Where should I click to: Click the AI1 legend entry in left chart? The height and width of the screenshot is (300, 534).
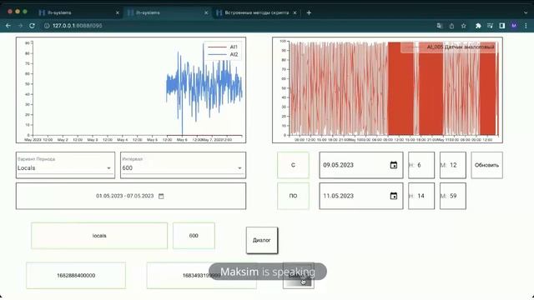(223, 47)
